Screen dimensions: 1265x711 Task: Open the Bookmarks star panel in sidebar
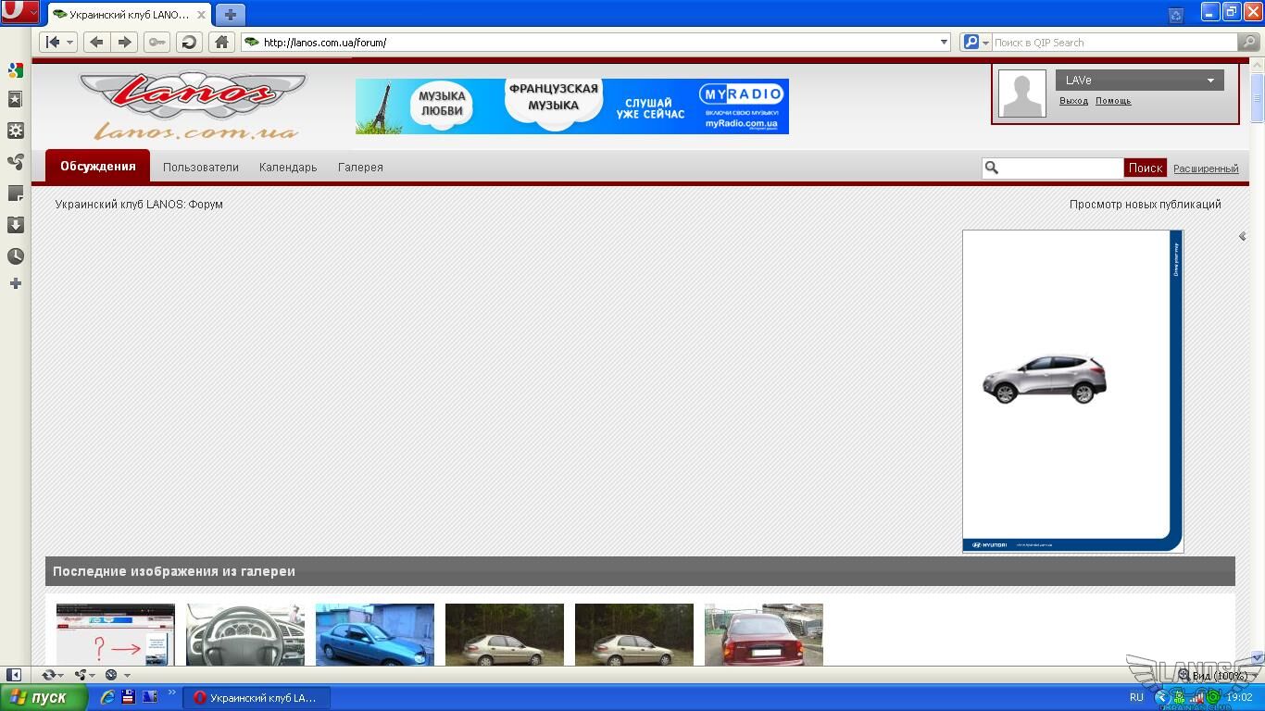[x=16, y=99]
